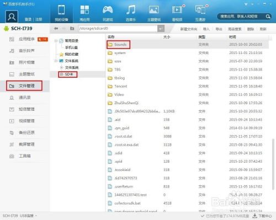Open the game controller 玩游戏 section
The image size is (276, 220).
(108, 13)
